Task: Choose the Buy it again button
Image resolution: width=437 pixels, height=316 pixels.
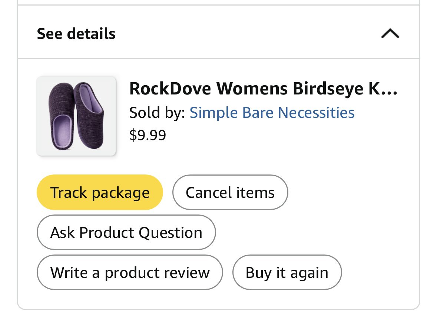Action: tap(287, 273)
